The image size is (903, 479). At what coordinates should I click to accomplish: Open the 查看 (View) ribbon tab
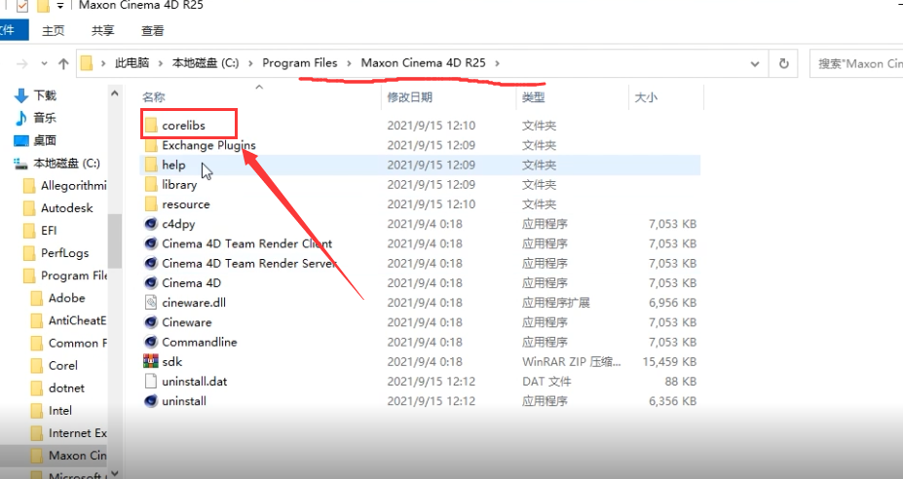pos(153,30)
